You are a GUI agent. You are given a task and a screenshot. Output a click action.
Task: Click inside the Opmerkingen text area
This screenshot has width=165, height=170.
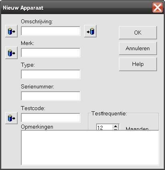[x=90, y=148]
